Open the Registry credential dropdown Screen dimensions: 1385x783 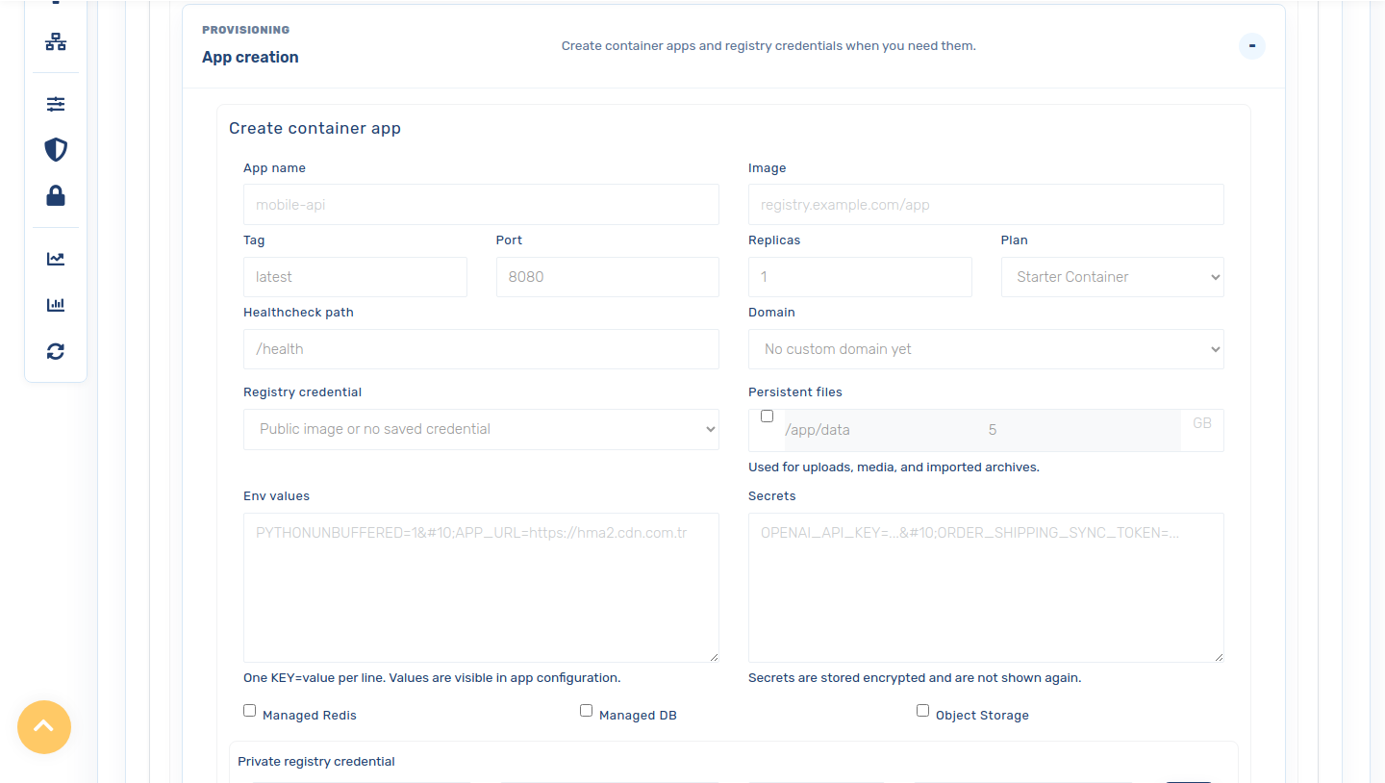click(481, 429)
